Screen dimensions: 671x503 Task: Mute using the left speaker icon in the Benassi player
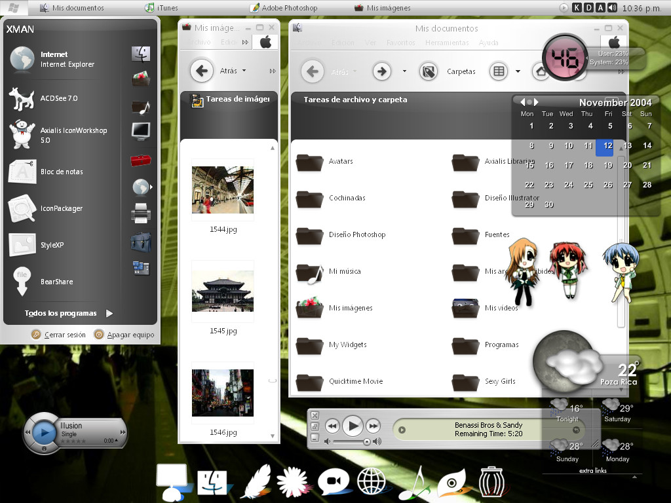(x=328, y=441)
